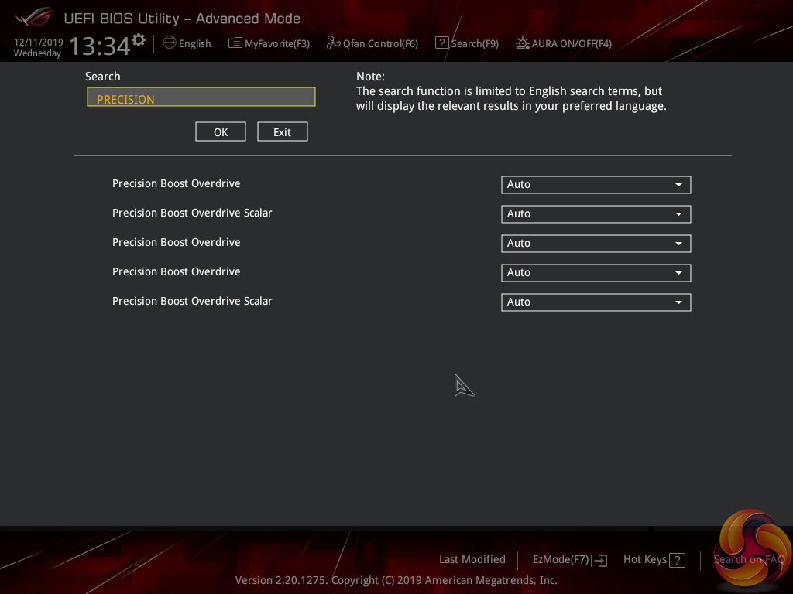Click the 12/11/2019 Wednesday date

(38, 47)
